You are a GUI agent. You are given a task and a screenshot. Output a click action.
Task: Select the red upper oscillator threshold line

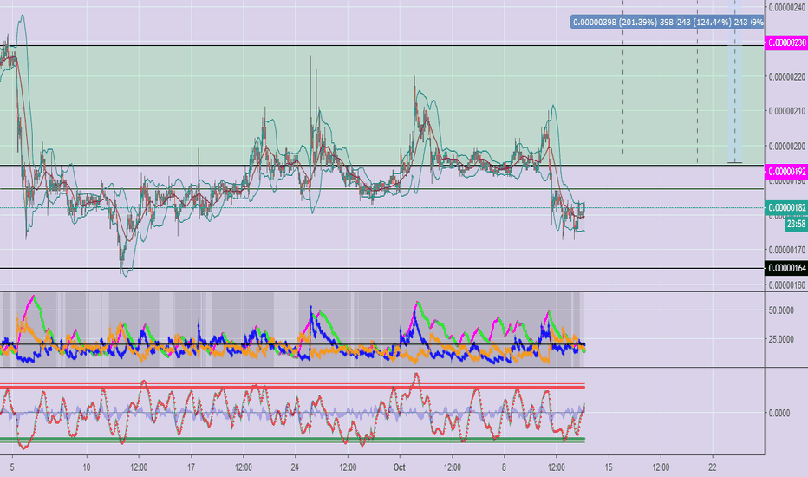tap(292, 386)
